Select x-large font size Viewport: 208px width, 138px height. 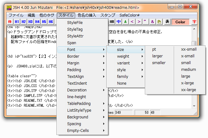click(x=190, y=83)
